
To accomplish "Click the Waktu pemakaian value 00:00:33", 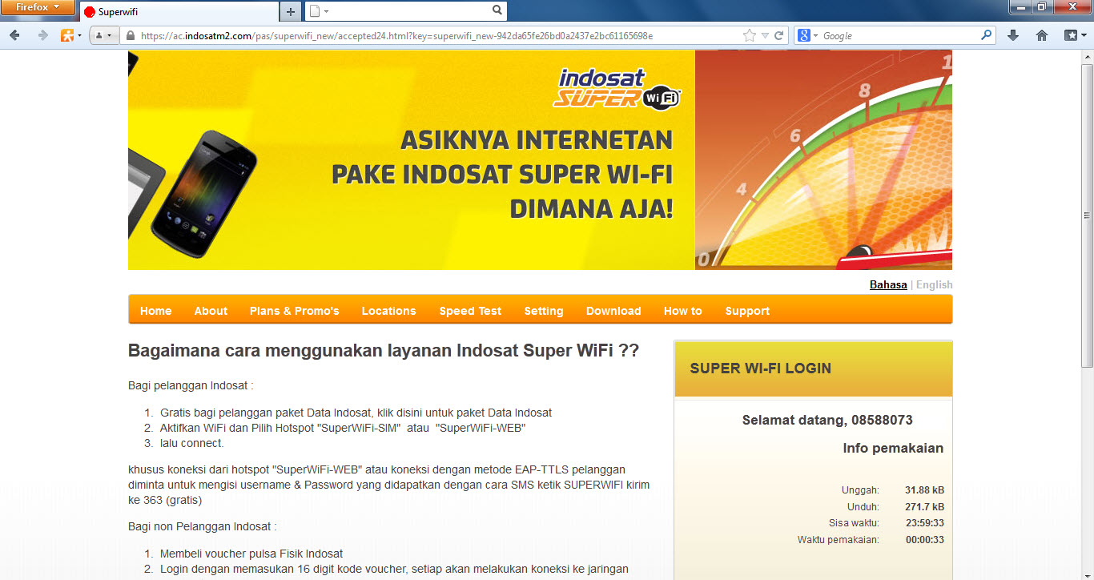I will [x=924, y=539].
